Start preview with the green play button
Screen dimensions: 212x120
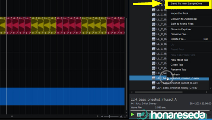coord(132,114)
